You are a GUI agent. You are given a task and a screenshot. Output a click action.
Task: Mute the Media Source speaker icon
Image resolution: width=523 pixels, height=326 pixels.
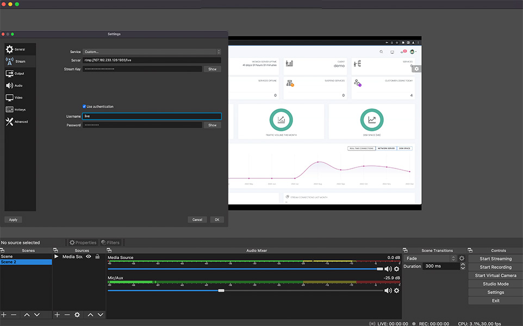[x=388, y=269]
